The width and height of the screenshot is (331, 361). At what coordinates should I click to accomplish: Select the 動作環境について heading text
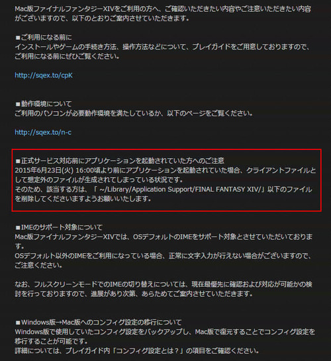(46, 104)
